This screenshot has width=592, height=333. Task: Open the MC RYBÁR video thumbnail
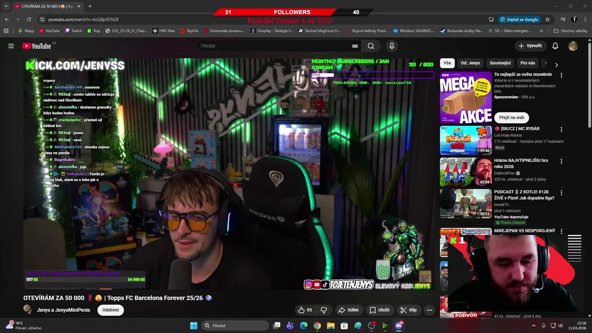[x=465, y=140]
